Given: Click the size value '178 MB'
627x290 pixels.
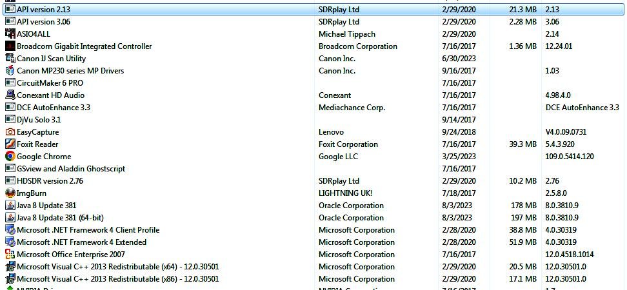Looking at the screenshot, I should tap(525, 206).
